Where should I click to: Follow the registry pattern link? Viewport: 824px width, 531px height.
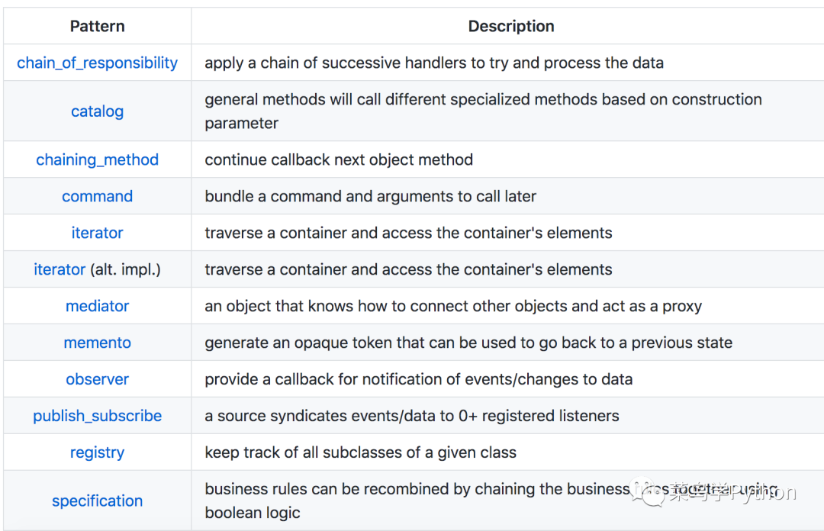(97, 452)
